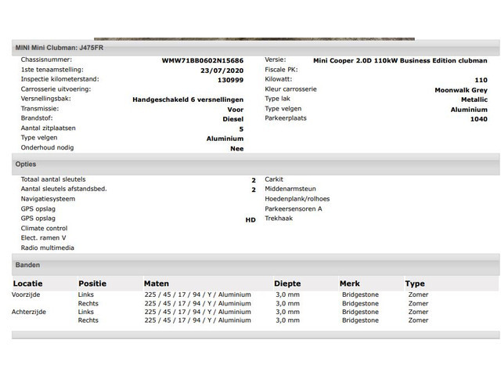The width and height of the screenshot is (501, 376).
Task: Click the 23/07/2020 registration date
Action: 222,70
